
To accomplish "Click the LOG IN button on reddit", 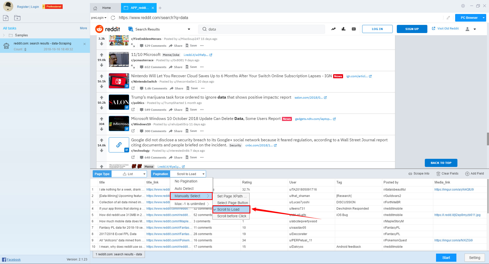I will click(x=377, y=29).
